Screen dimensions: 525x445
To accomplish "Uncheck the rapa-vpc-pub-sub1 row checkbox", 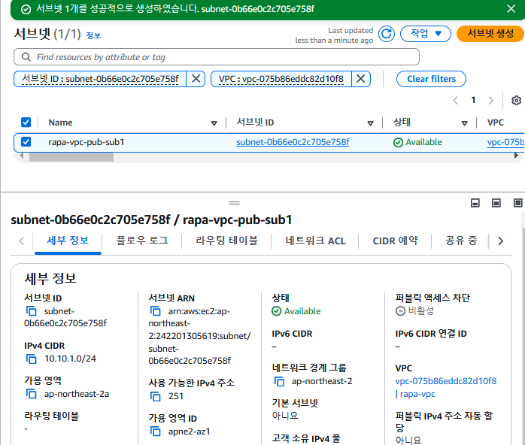I will pos(26,142).
